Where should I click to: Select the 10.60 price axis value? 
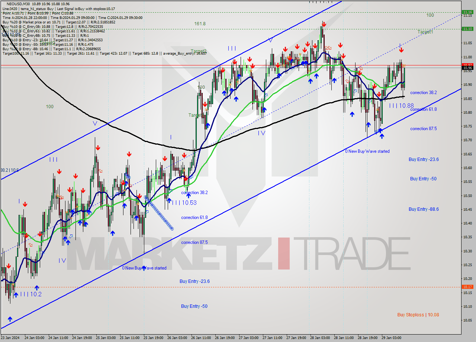point(467,168)
